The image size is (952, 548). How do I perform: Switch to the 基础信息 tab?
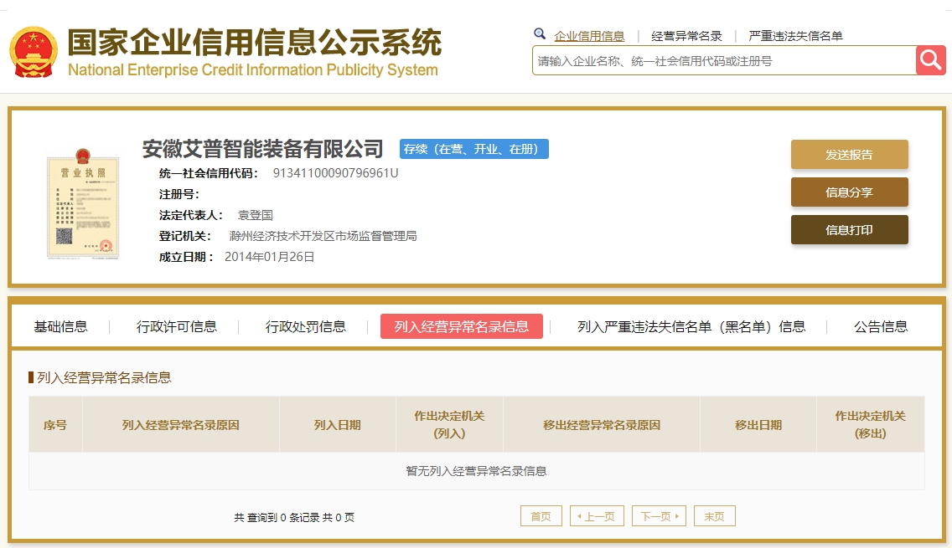pyautogui.click(x=60, y=327)
